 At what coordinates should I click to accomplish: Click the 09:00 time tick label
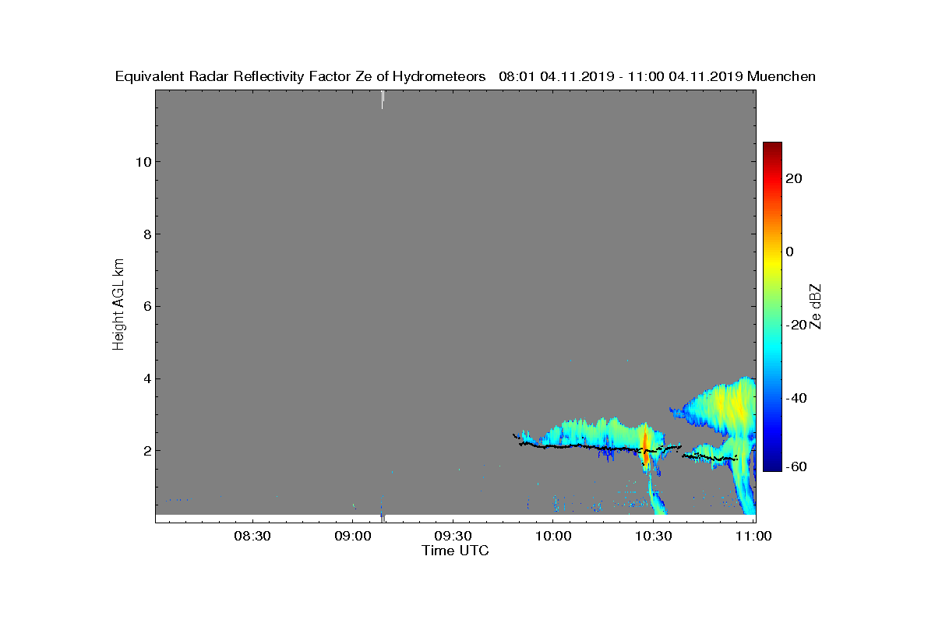point(352,536)
